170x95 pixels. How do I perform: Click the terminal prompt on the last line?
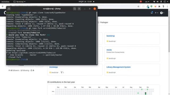click(x=17, y=59)
